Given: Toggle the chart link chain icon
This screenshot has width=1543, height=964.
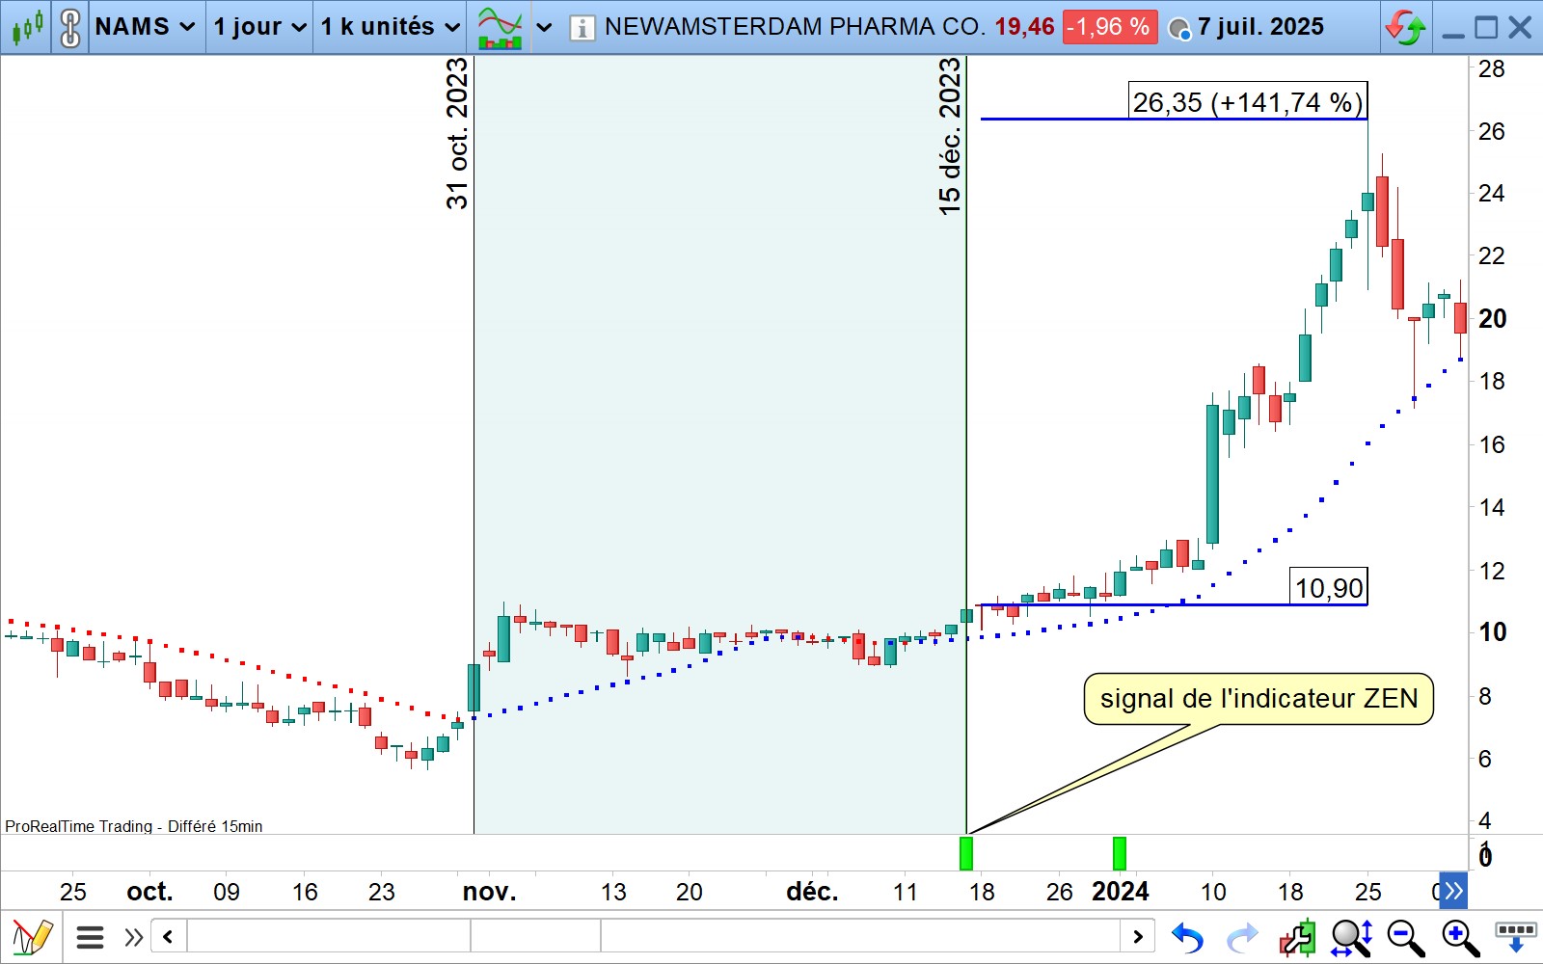Looking at the screenshot, I should click(69, 27).
